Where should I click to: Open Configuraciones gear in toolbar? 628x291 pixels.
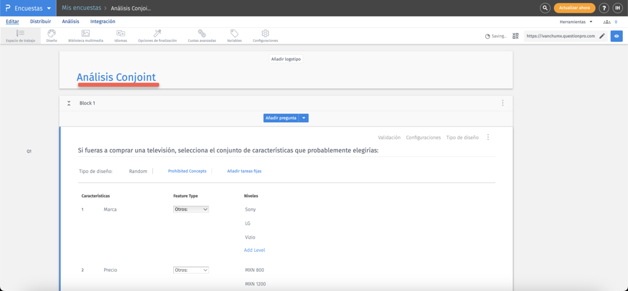pos(265,36)
